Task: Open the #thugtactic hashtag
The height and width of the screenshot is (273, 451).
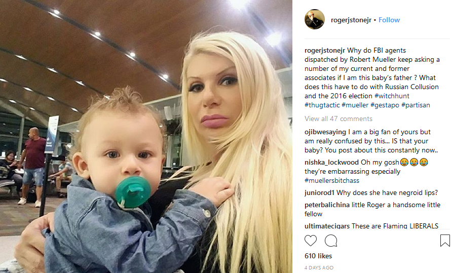Action: coord(322,105)
